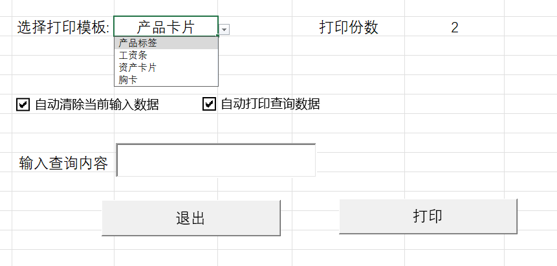Click blank area between 退出 and 打印 buttons
Image resolution: width=557 pixels, height=266 pixels.
[310, 217]
